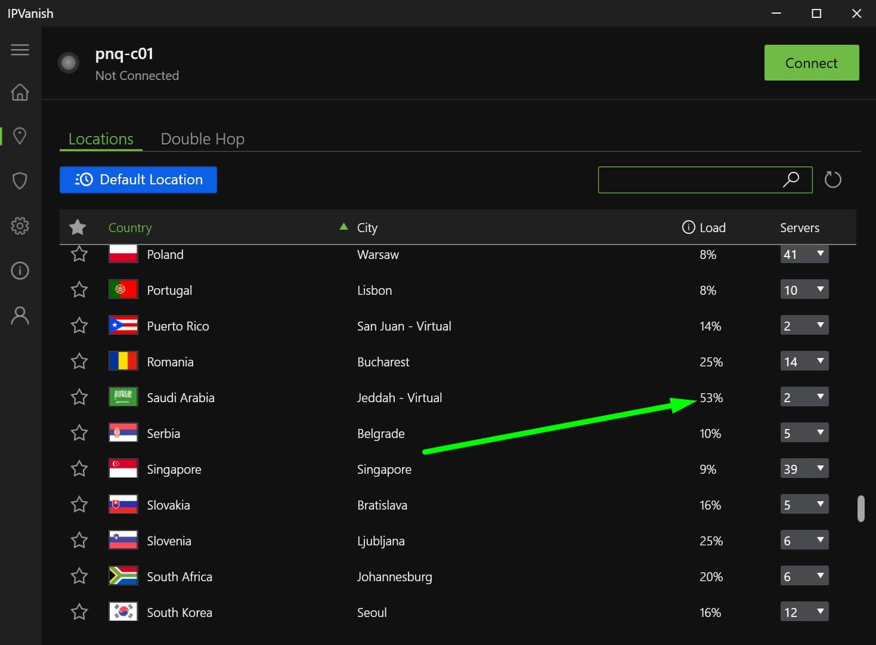Expand Slovakia servers dropdown

coord(804,505)
